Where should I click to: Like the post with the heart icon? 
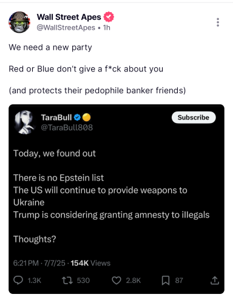(116, 281)
